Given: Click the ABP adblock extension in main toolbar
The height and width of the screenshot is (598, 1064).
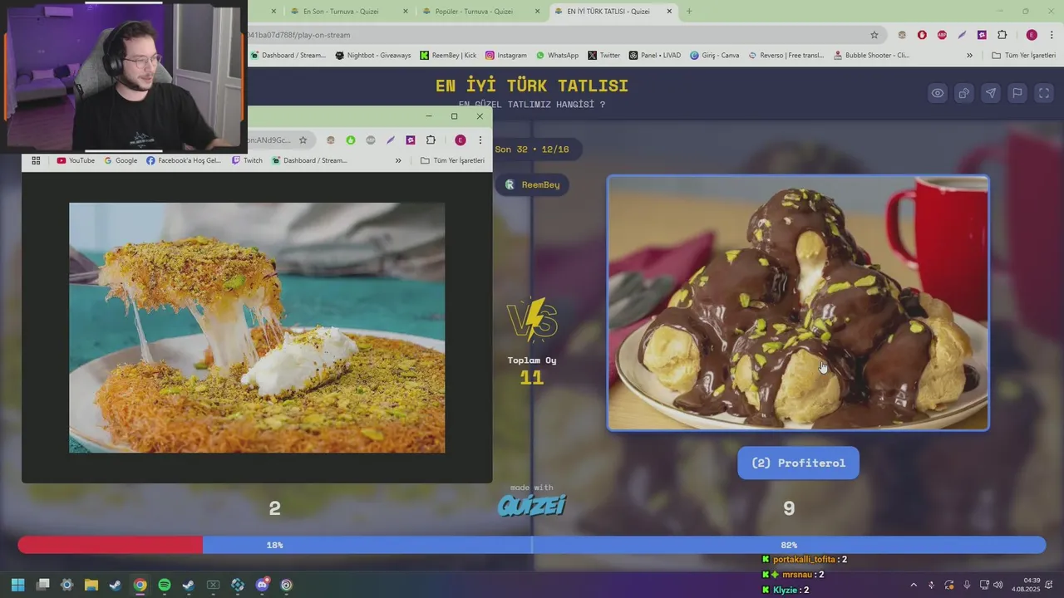Looking at the screenshot, I should (942, 35).
